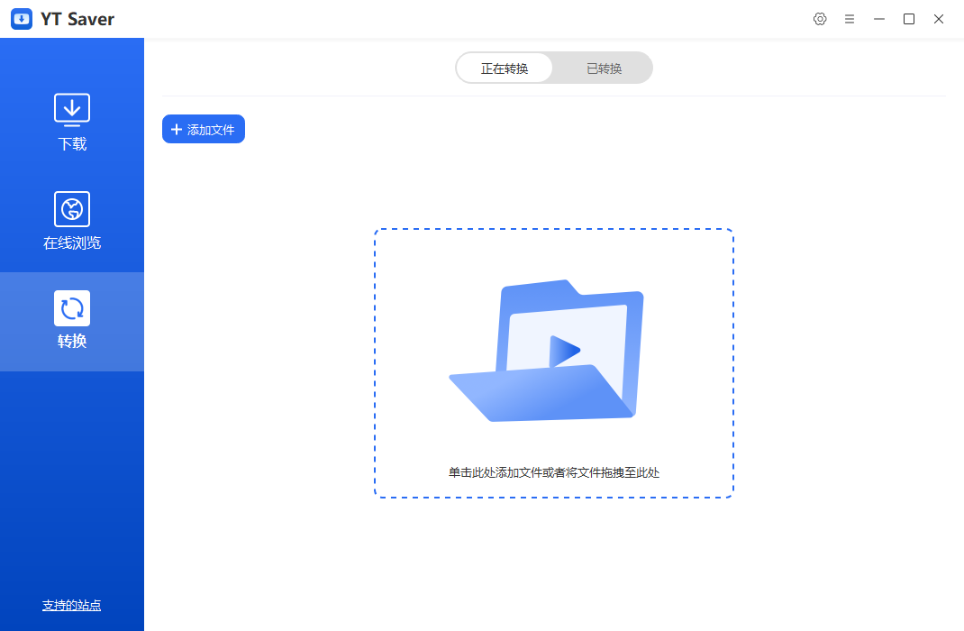Open settings with the gear icon
Screen dimensions: 964x631
[x=820, y=19]
